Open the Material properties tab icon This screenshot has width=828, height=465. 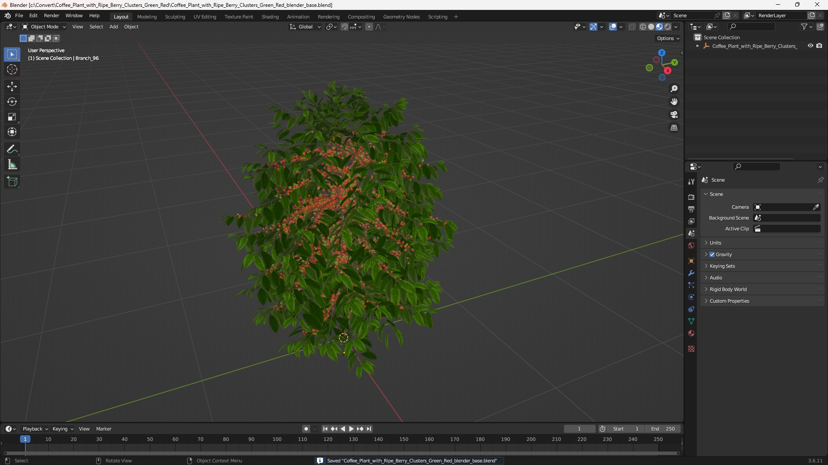tap(691, 333)
